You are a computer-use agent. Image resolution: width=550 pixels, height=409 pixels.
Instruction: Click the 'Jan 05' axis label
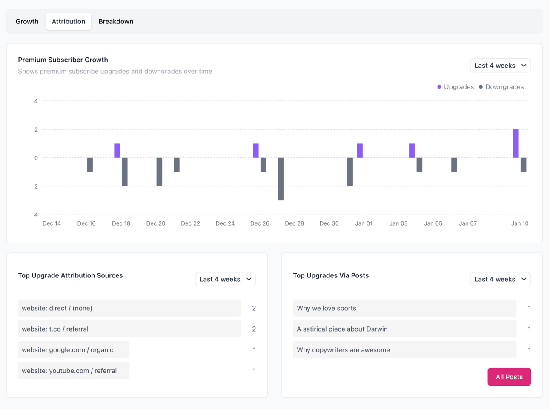[x=433, y=223]
